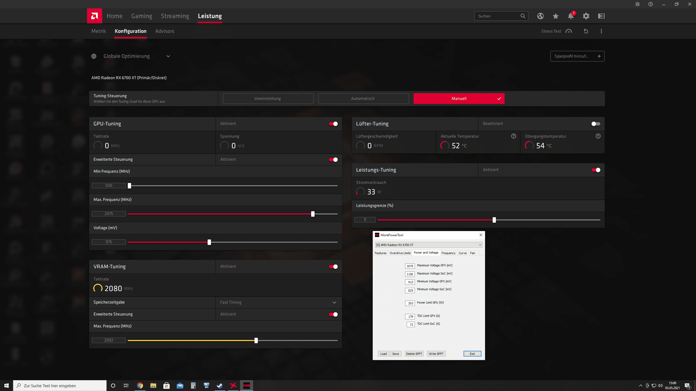
Task: Show help for Übergangstemperatur
Action: coord(598,136)
